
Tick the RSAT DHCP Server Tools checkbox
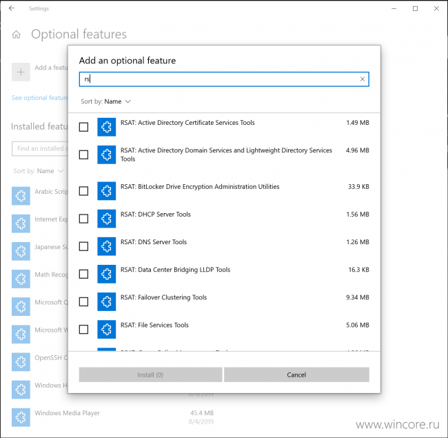[x=83, y=219]
